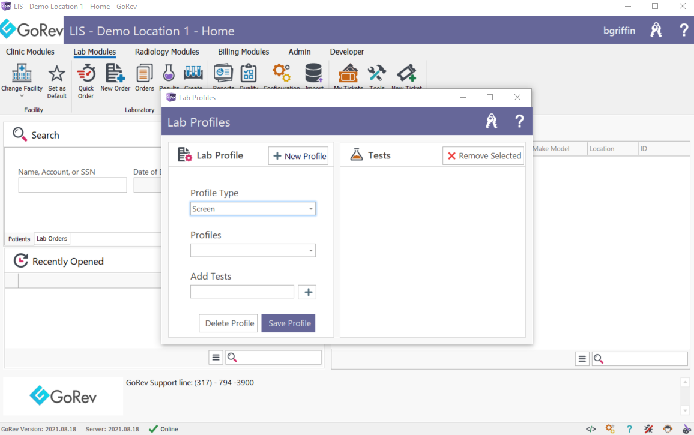Open list menu beside right bottom search box
This screenshot has width=694, height=435.
click(x=582, y=359)
